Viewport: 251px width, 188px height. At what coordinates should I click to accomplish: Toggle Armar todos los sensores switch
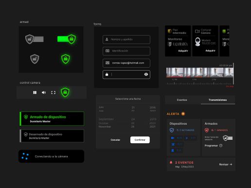tap(228, 138)
